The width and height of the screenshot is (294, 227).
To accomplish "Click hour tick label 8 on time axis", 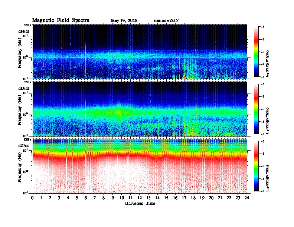I will point(104,198).
